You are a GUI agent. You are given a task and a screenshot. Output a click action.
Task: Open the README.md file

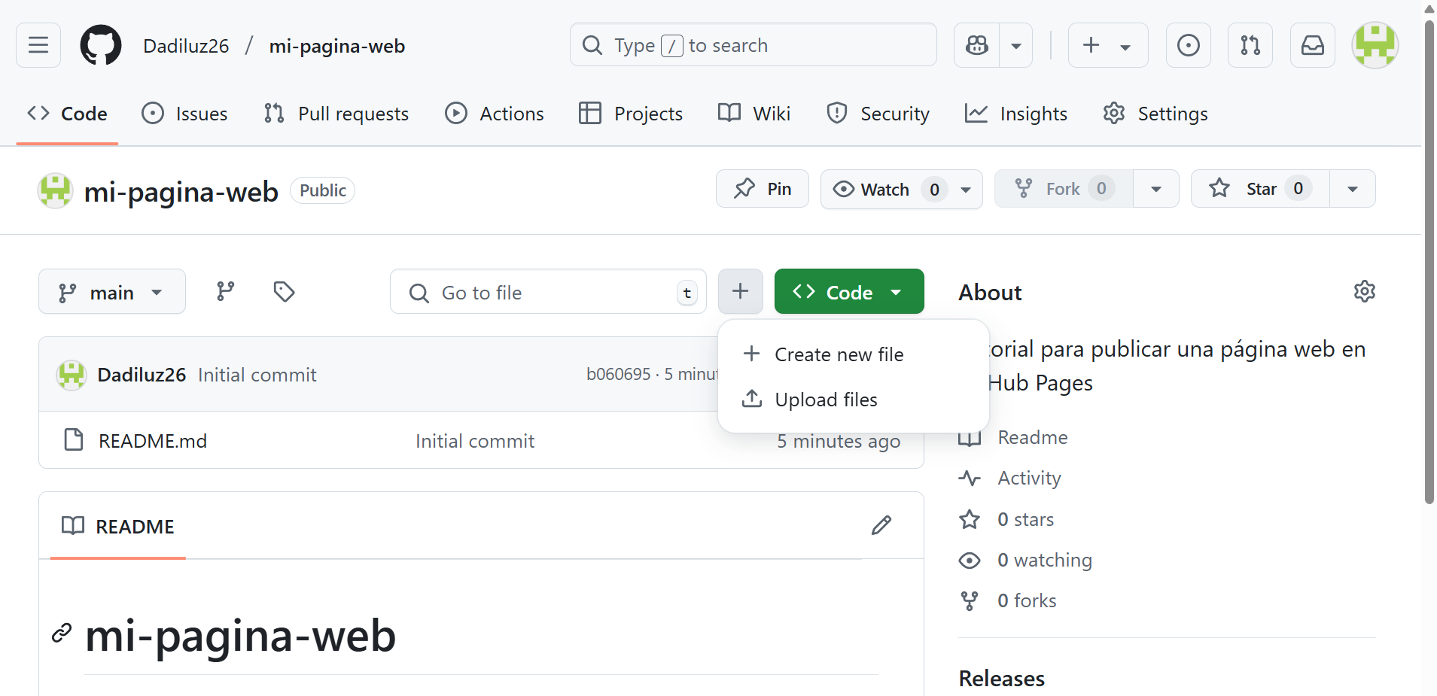153,441
